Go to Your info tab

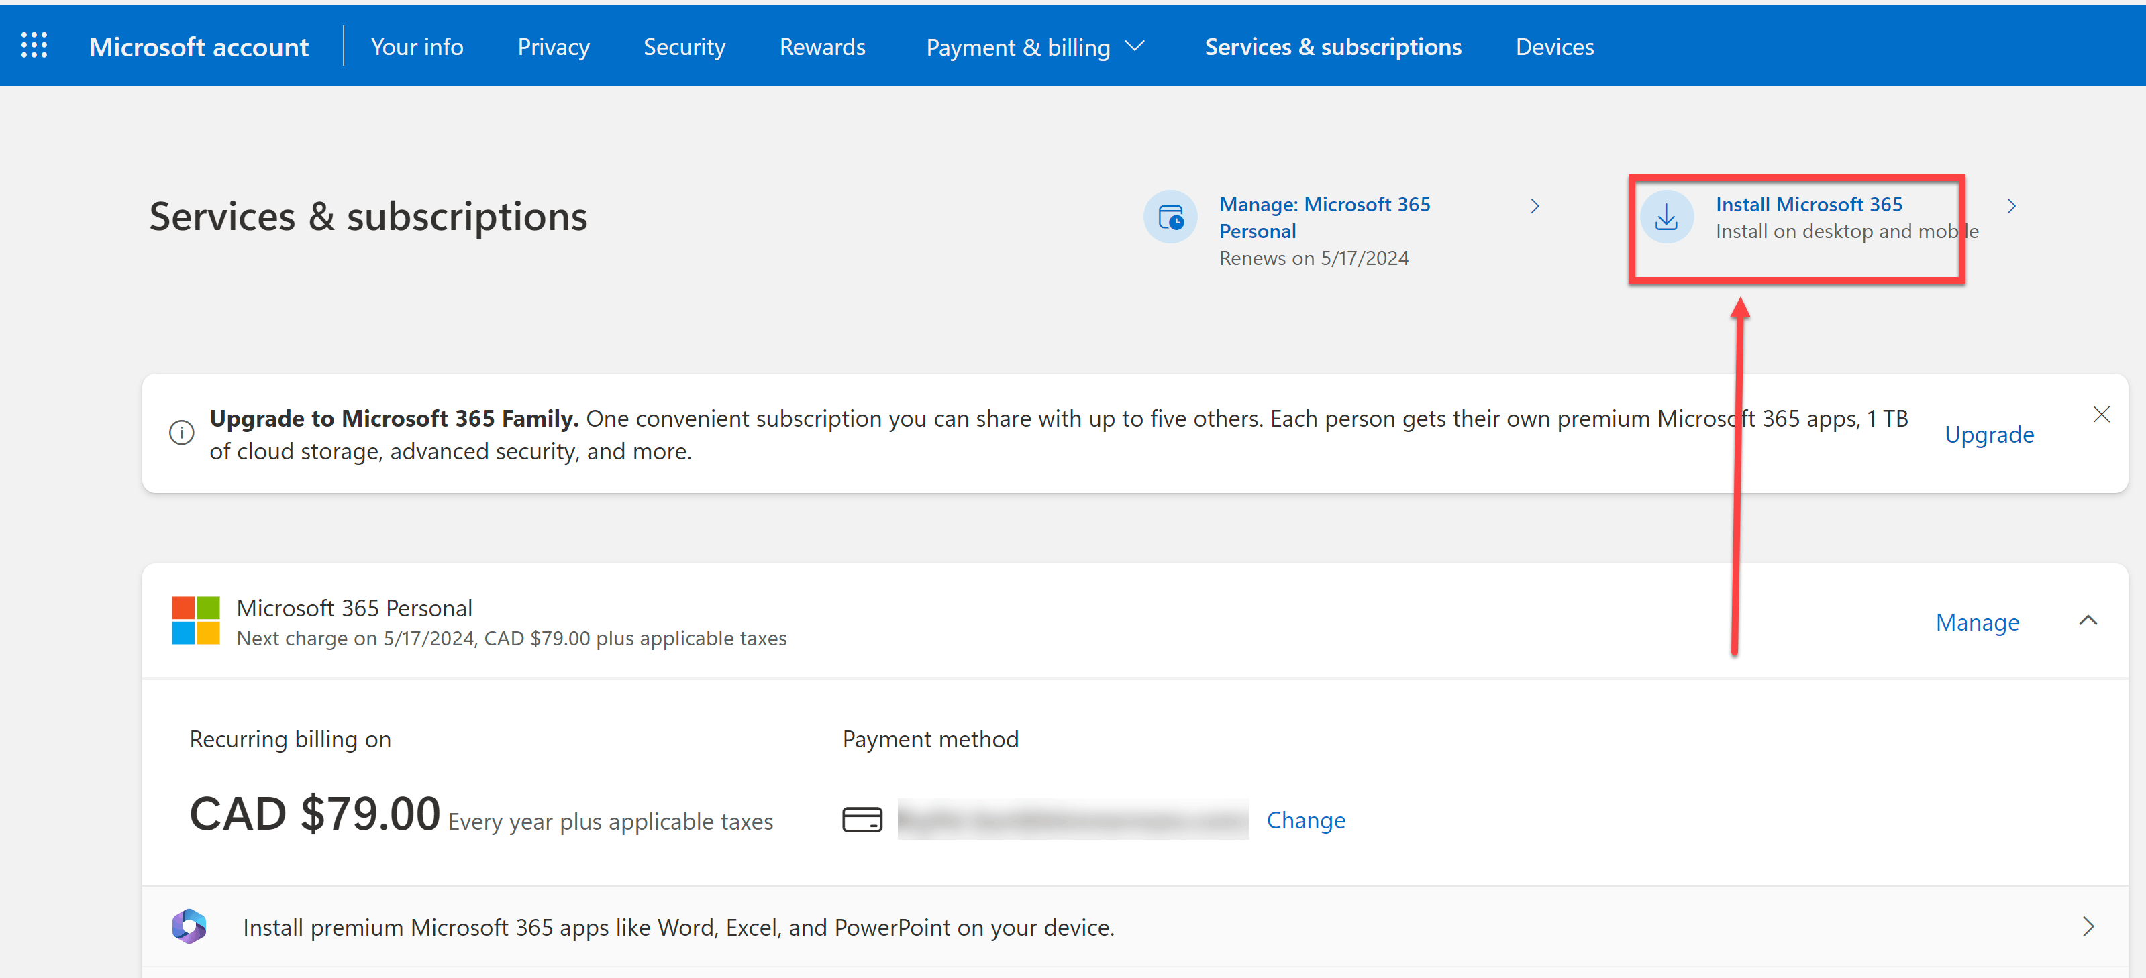[x=417, y=47]
